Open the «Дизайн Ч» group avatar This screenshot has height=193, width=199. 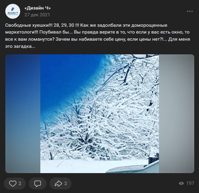[x=13, y=11]
